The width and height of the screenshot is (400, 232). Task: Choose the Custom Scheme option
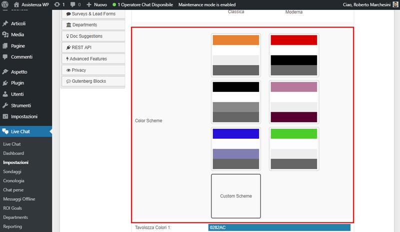coord(236,196)
